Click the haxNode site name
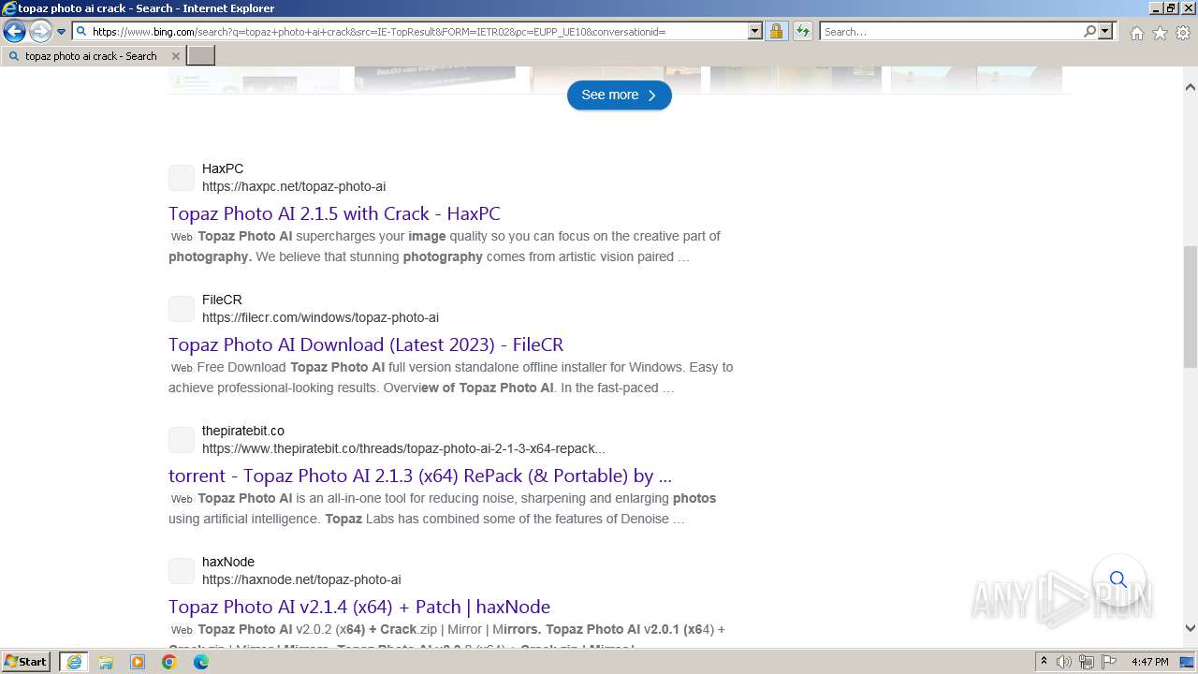 click(x=228, y=562)
